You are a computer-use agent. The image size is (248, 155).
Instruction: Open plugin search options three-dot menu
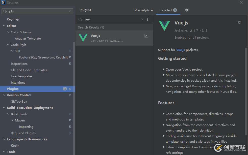tap(148, 19)
